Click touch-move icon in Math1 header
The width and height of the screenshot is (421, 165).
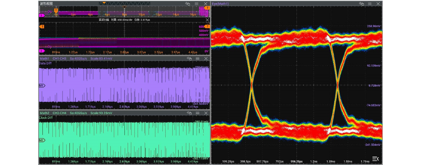[x=189, y=59]
